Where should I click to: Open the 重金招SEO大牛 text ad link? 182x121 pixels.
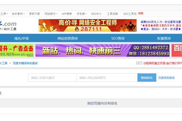coord(161,29)
